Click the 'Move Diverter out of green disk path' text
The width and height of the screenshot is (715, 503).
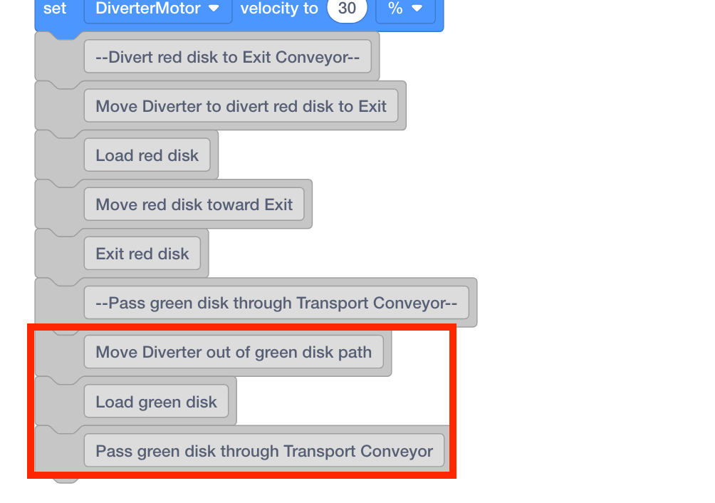(233, 352)
